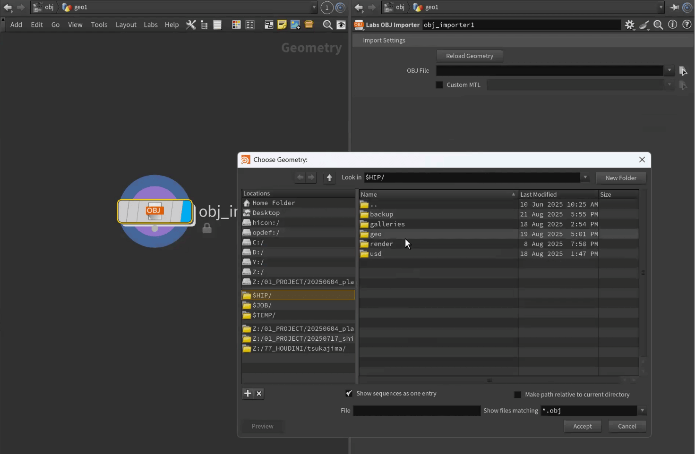Open the Layout menu
695x454 pixels.
tap(126, 25)
